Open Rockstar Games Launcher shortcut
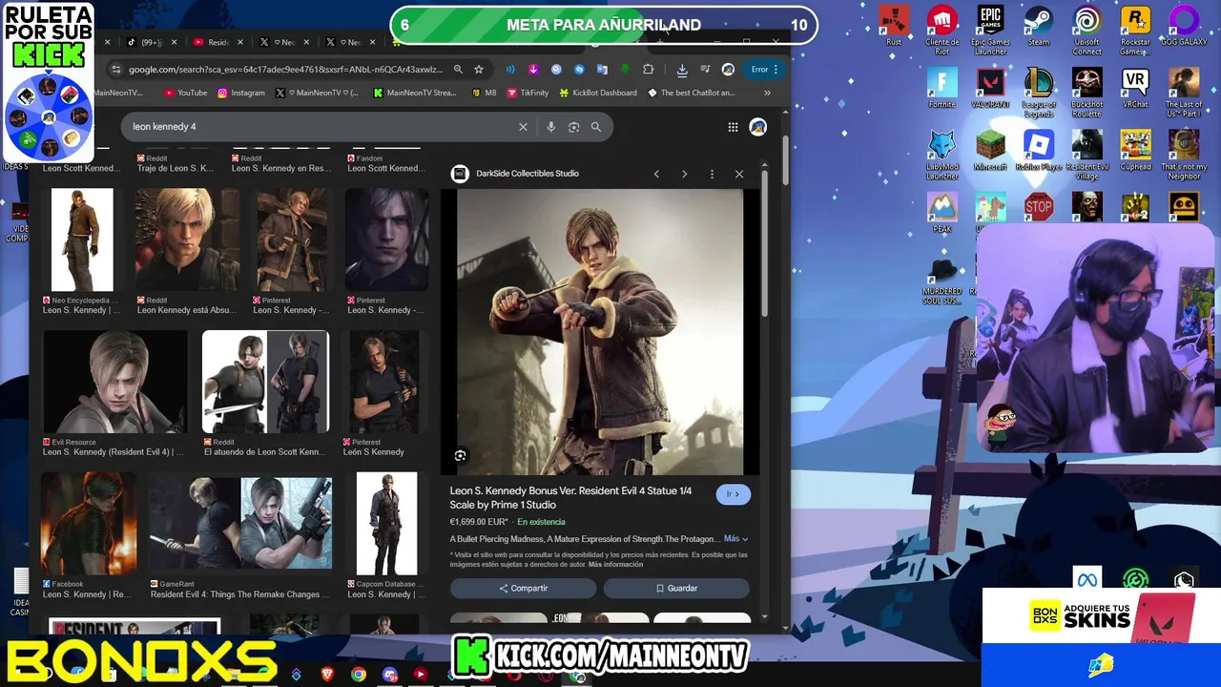Viewport: 1221px width, 687px height. (x=1135, y=30)
